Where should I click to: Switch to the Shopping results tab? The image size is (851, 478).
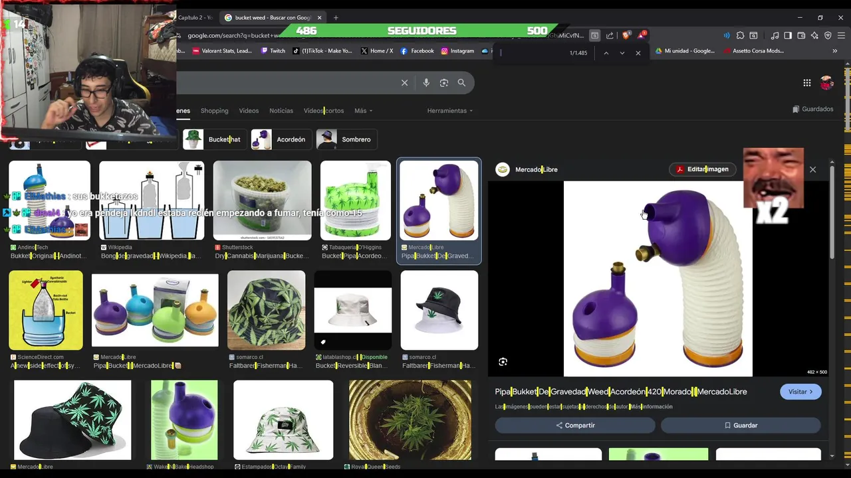tap(214, 111)
